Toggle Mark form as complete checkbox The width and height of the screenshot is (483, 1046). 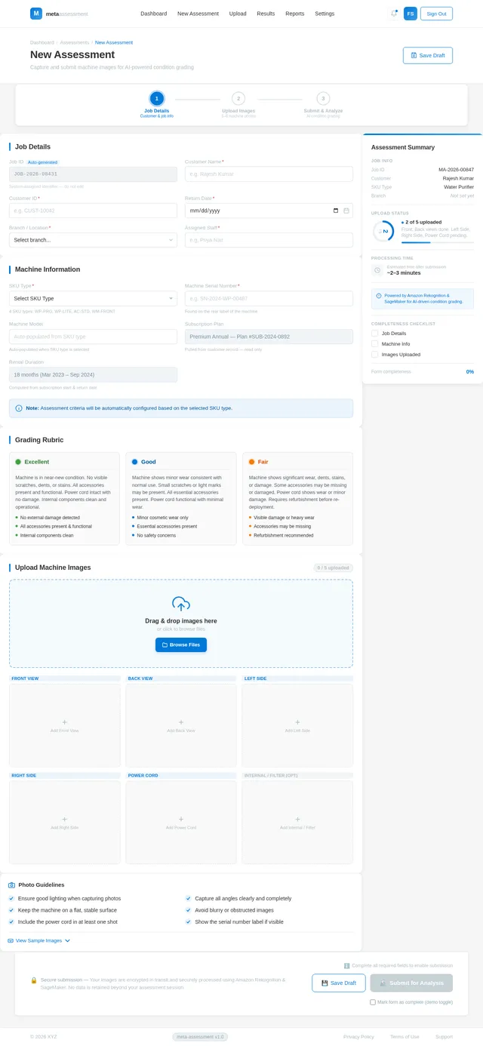coord(373,1002)
